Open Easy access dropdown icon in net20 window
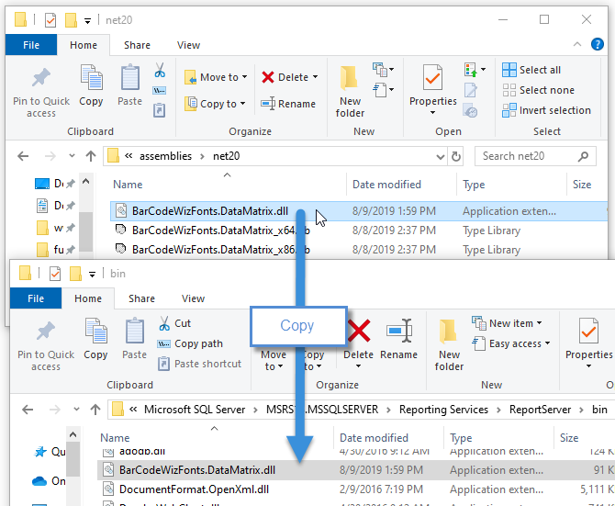Viewport: 615px width, 506px height. pos(383,90)
